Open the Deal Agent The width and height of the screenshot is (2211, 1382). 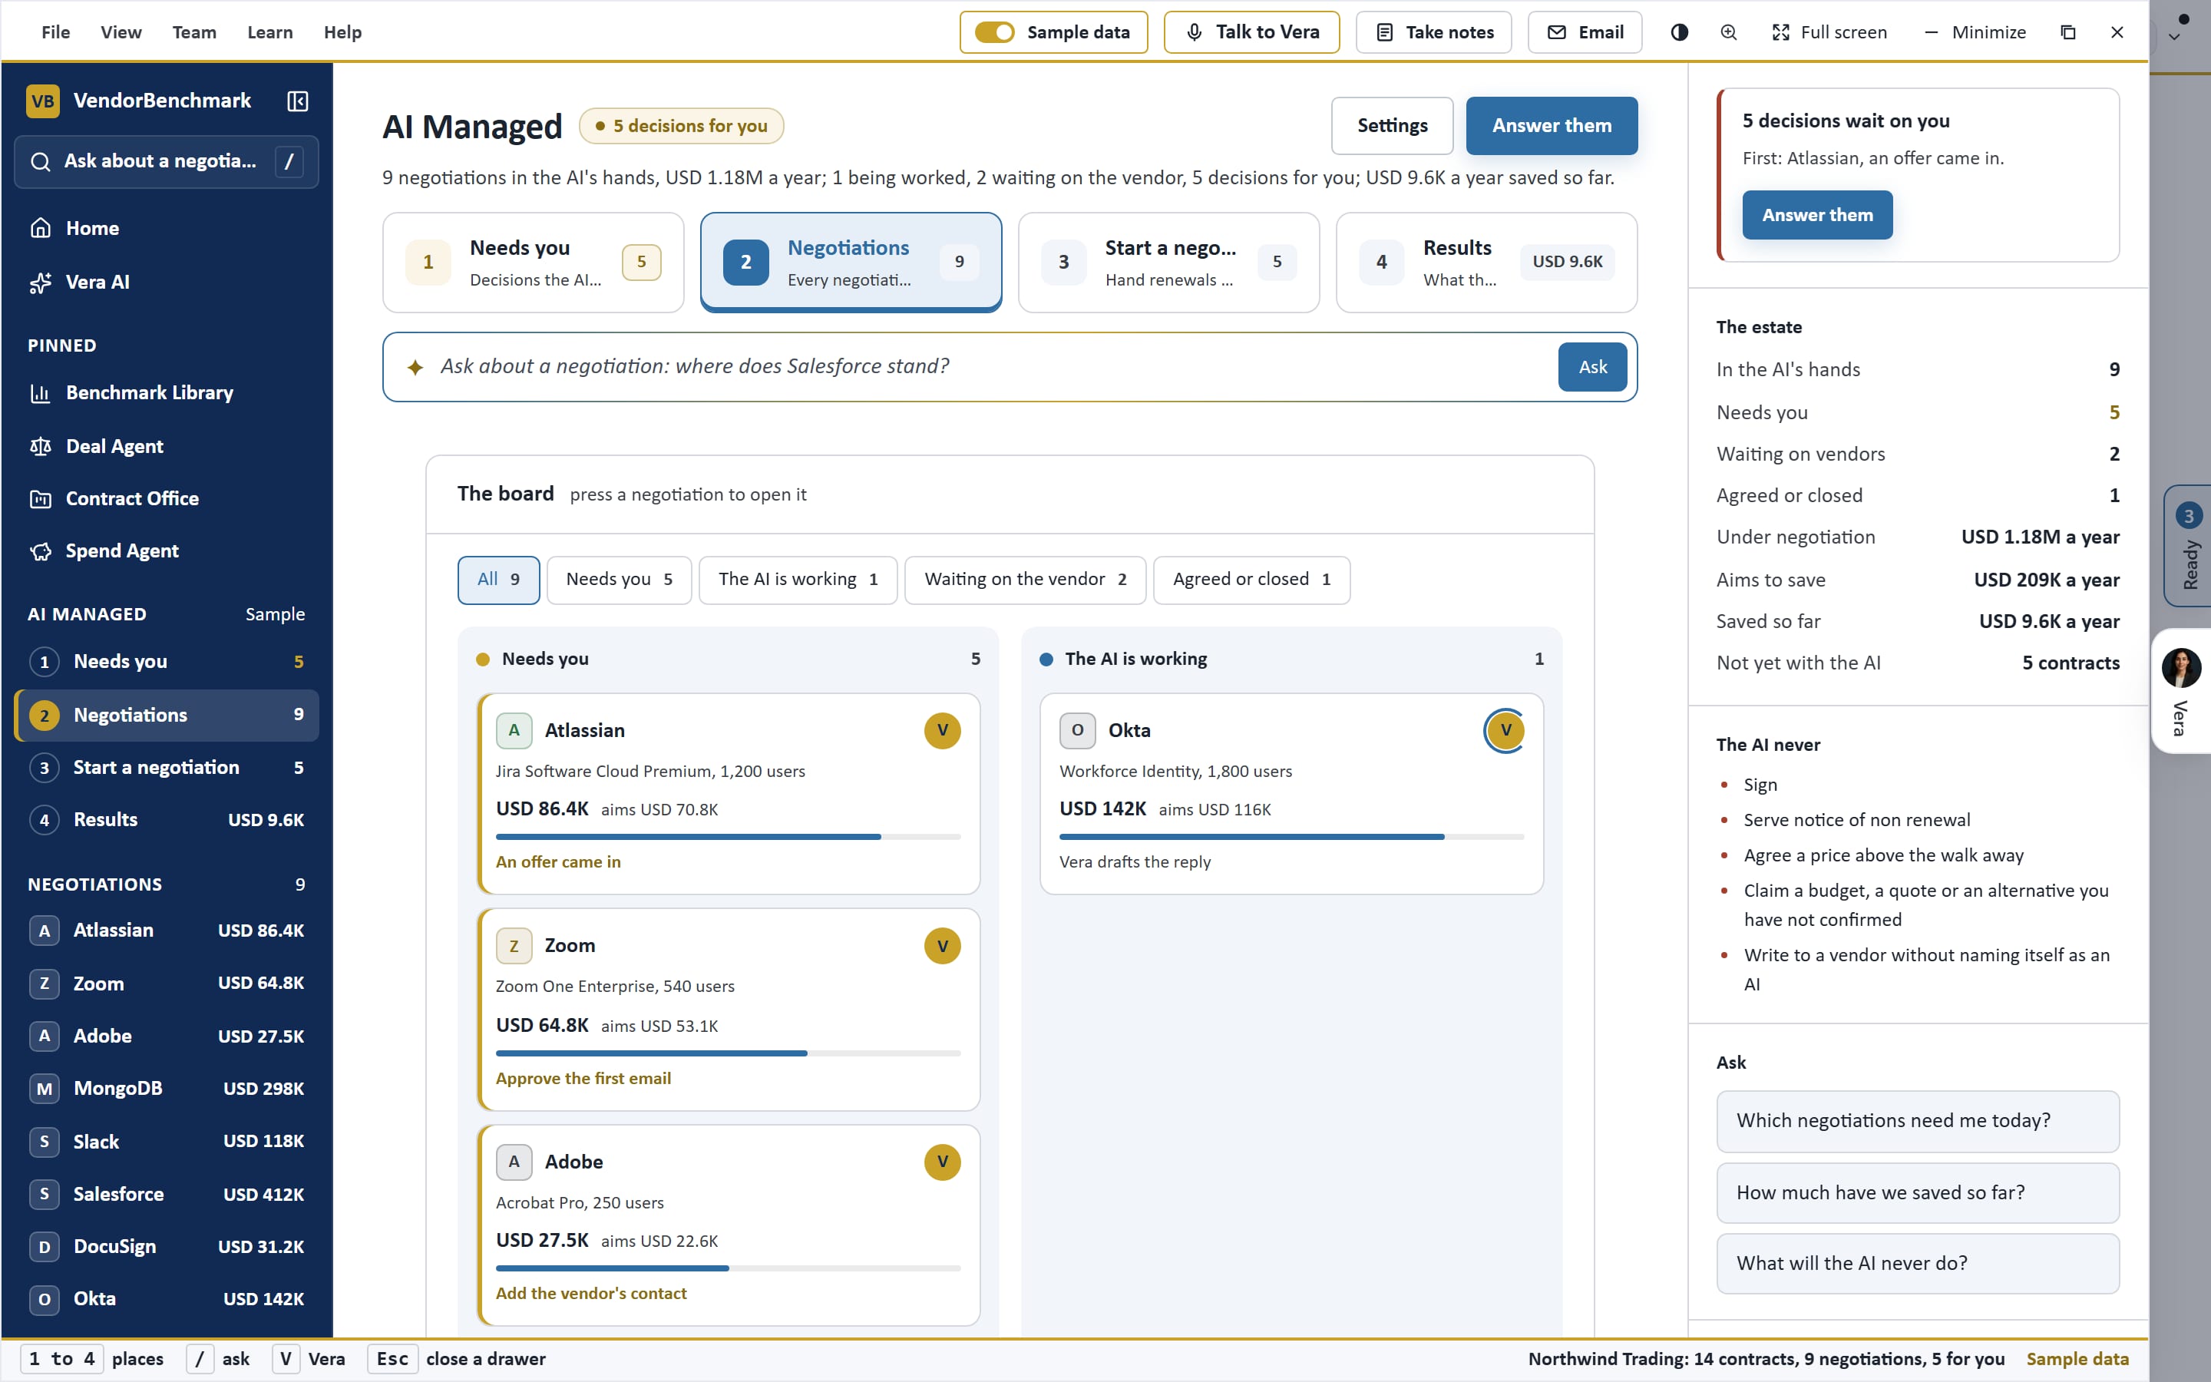pyautogui.click(x=167, y=447)
